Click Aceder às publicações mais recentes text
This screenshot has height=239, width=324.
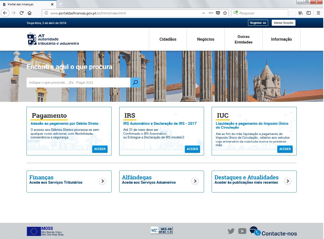point(246,182)
